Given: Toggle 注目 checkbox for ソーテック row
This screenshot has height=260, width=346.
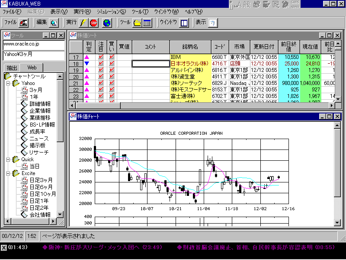Looking at the screenshot, I should click(x=101, y=83).
